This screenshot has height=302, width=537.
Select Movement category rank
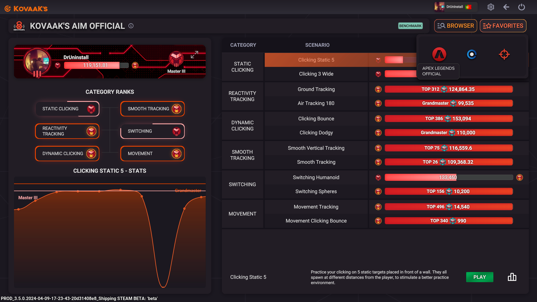[153, 153]
